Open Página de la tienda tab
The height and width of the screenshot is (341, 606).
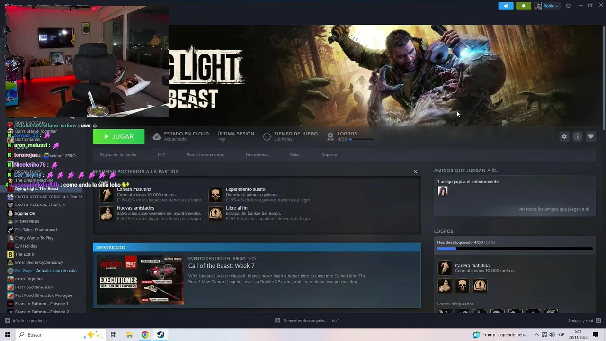tap(118, 155)
